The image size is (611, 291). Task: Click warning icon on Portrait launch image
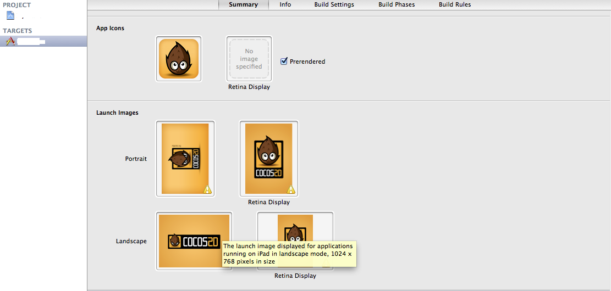[208, 189]
